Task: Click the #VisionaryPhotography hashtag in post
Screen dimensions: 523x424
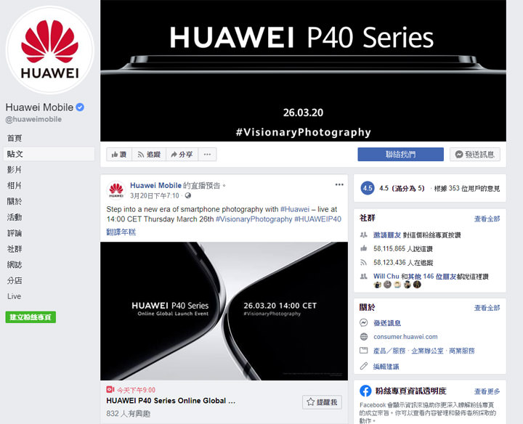Action: [x=254, y=219]
